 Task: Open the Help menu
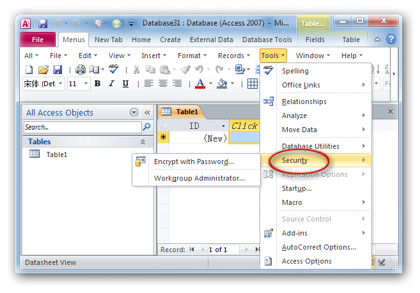[352, 56]
